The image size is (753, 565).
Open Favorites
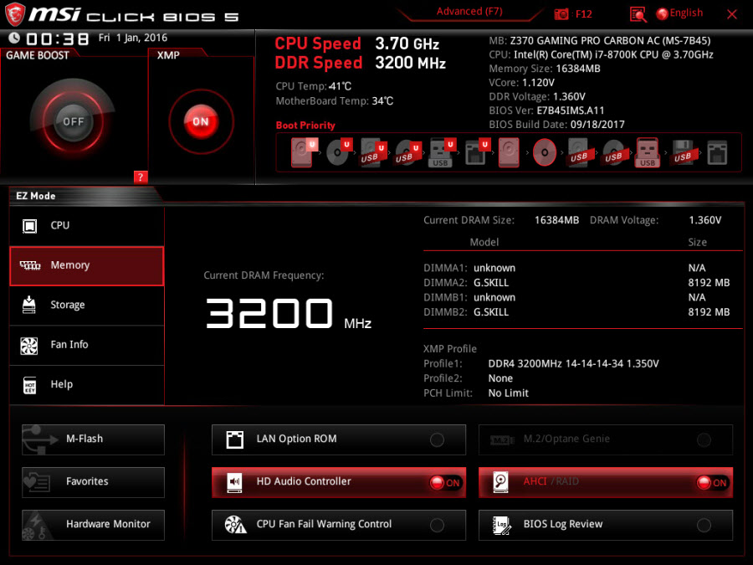pos(93,482)
